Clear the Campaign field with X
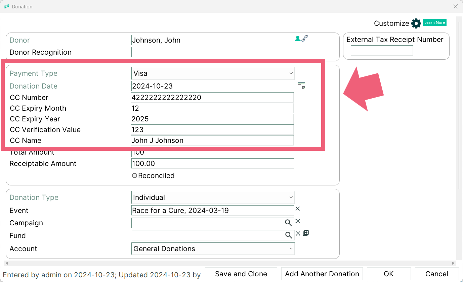This screenshot has height=282, width=463. click(298, 221)
